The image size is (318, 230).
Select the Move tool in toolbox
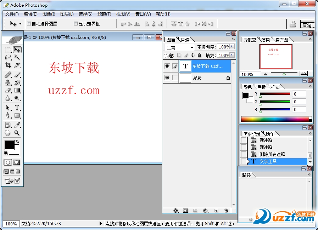pyautogui.click(x=17, y=50)
